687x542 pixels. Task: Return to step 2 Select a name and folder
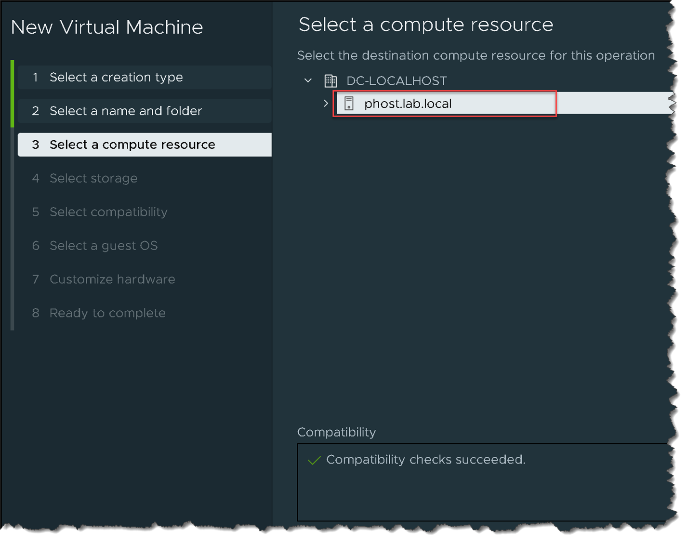[x=125, y=111]
